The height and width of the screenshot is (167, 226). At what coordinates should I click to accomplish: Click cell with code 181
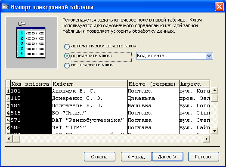pos(31,105)
